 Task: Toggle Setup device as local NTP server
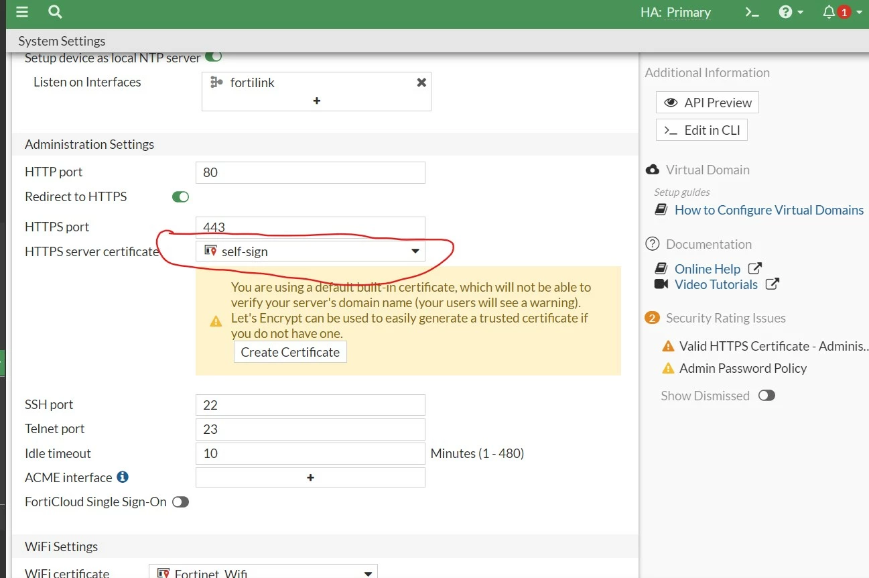pos(213,58)
